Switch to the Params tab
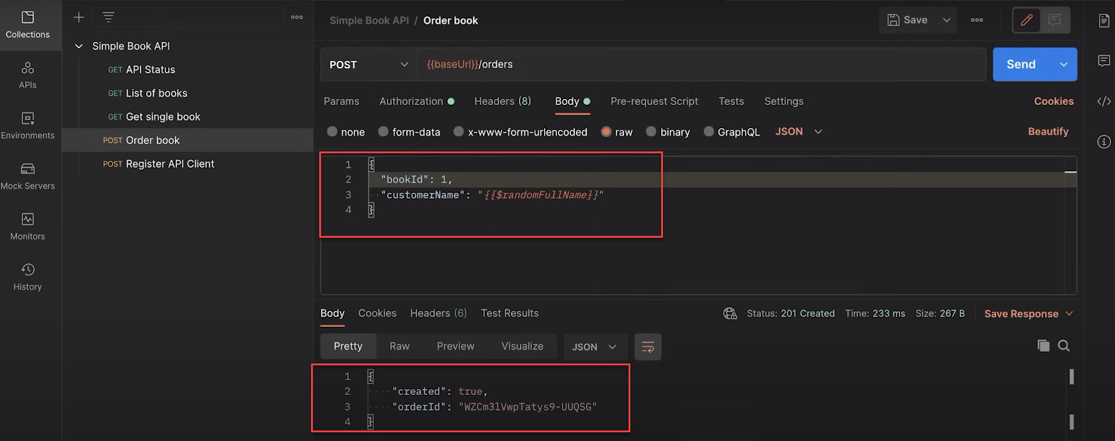1115x441 pixels. (x=341, y=101)
